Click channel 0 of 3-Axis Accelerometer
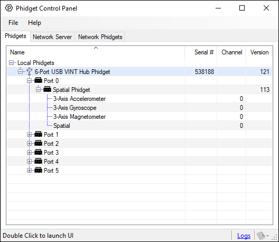Viewport: 279px width, 242px height. click(241, 99)
